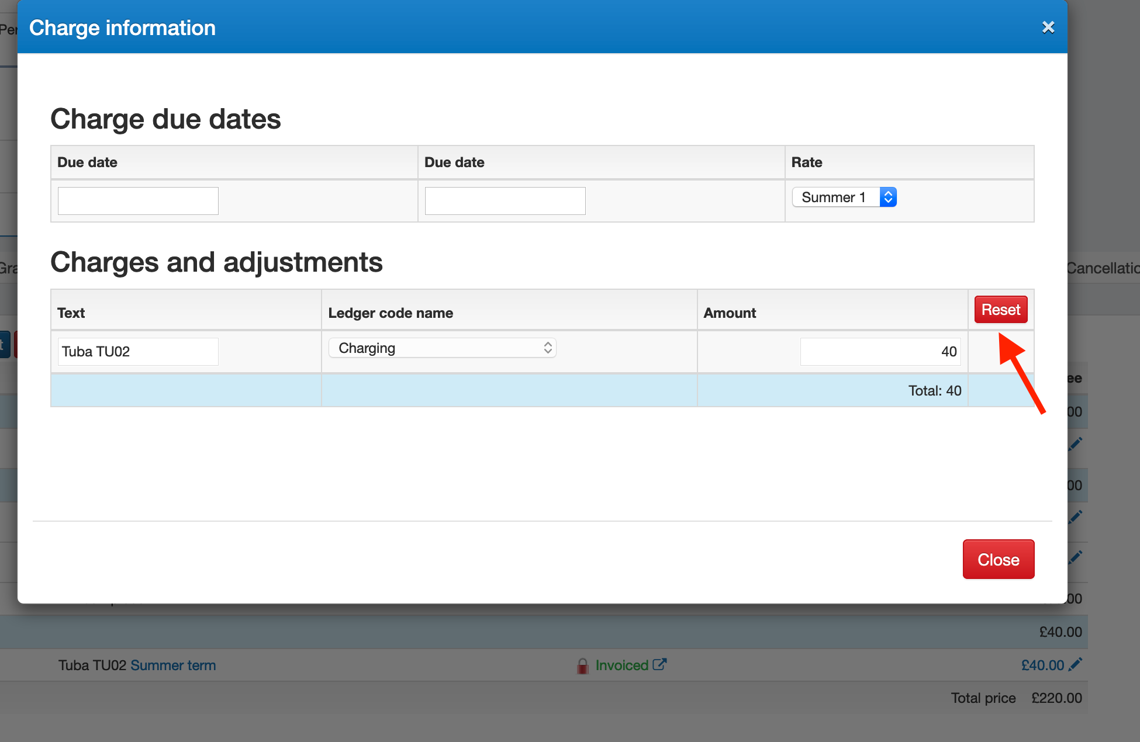
Task: Click the Reset button in charges table
Action: 1000,310
